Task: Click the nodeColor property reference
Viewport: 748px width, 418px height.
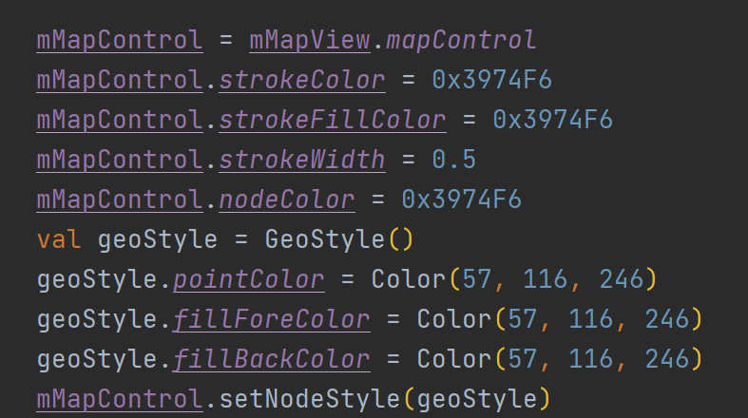Action: [287, 199]
